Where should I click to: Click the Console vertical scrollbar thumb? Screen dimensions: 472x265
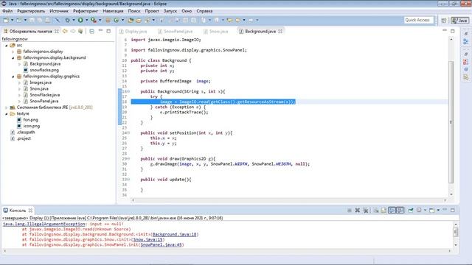click(456, 232)
